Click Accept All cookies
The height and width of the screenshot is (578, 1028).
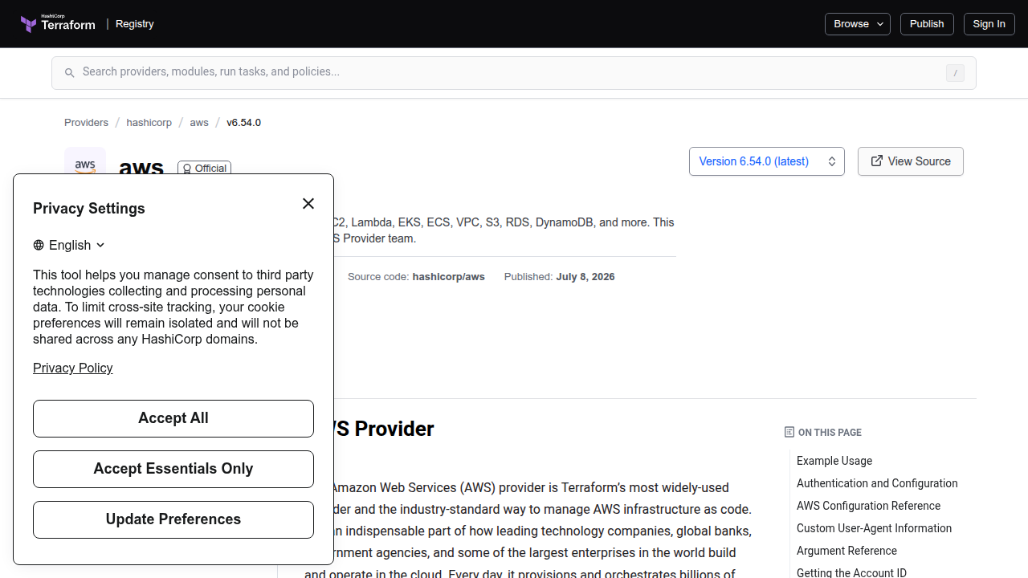coord(173,418)
